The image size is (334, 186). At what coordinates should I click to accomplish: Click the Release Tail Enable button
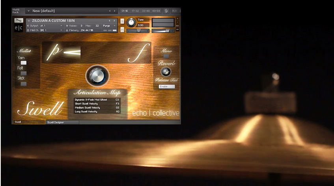[167, 87]
